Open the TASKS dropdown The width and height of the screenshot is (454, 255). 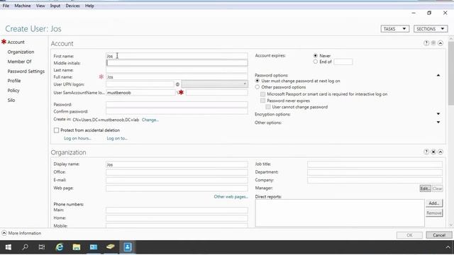coord(395,29)
